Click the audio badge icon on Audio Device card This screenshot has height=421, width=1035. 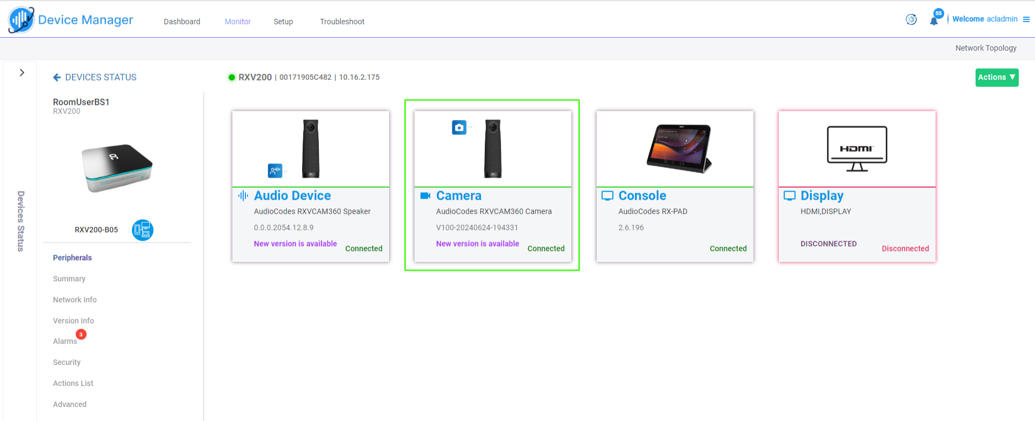[275, 171]
